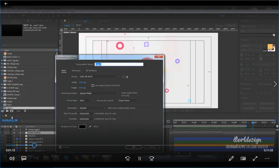This screenshot has height=168, width=279.
Task: Open the Pixel Aspect Ratio dropdown
Action: [x=99, y=93]
